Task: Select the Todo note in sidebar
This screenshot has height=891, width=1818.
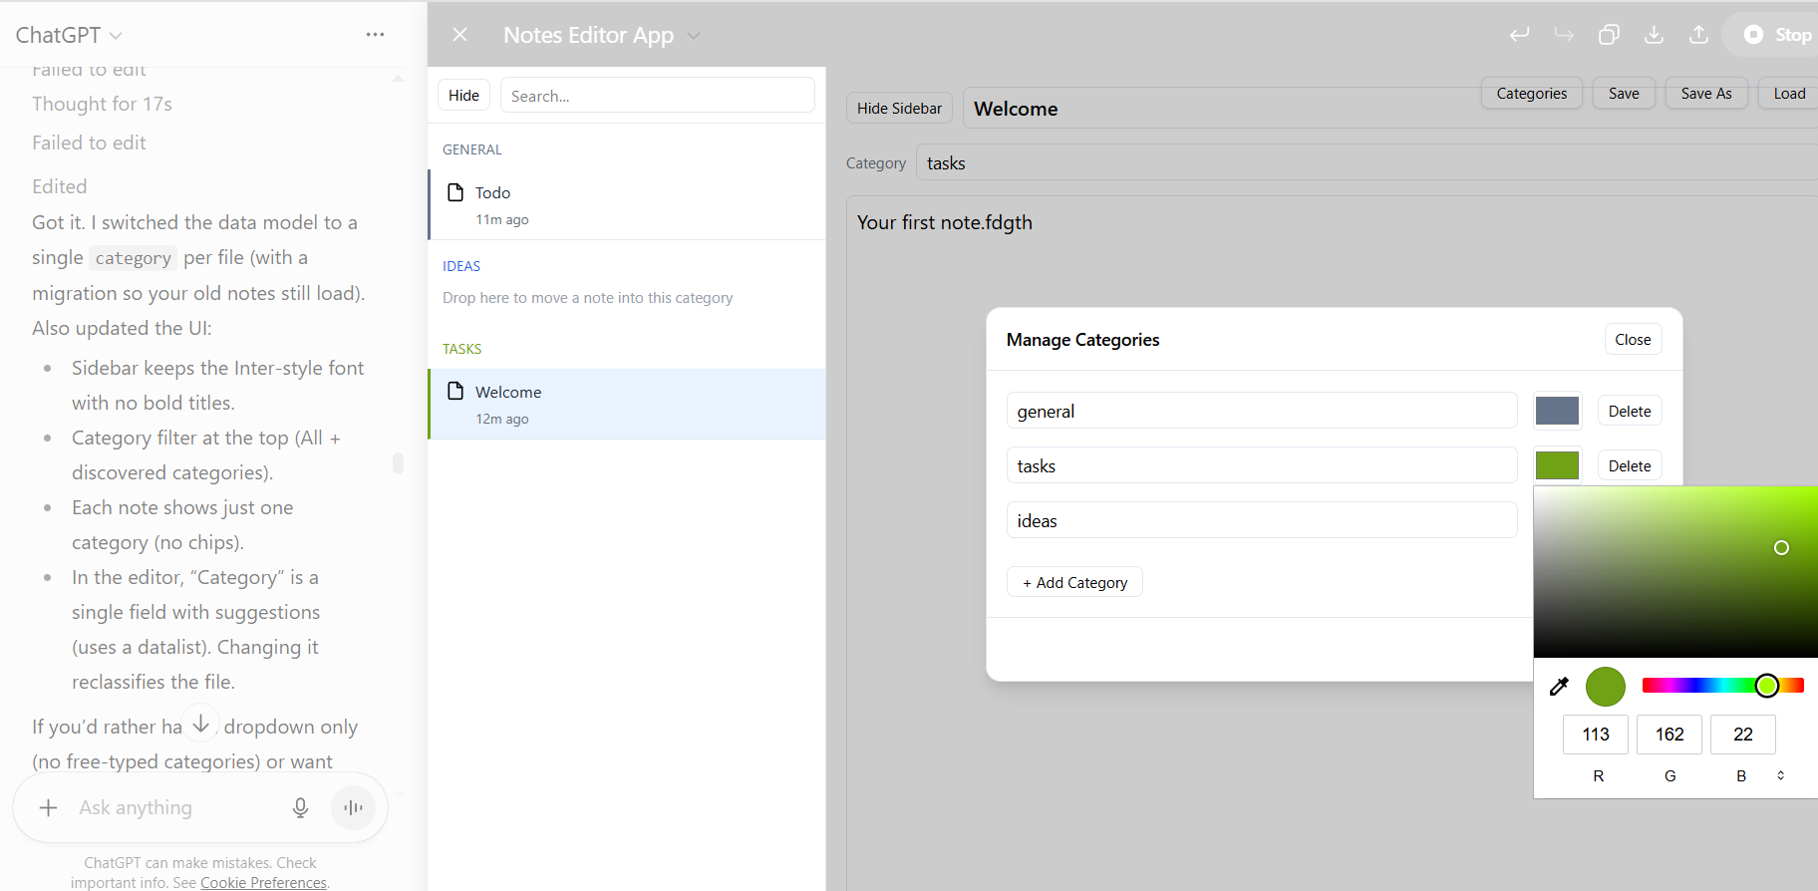Action: tap(627, 204)
